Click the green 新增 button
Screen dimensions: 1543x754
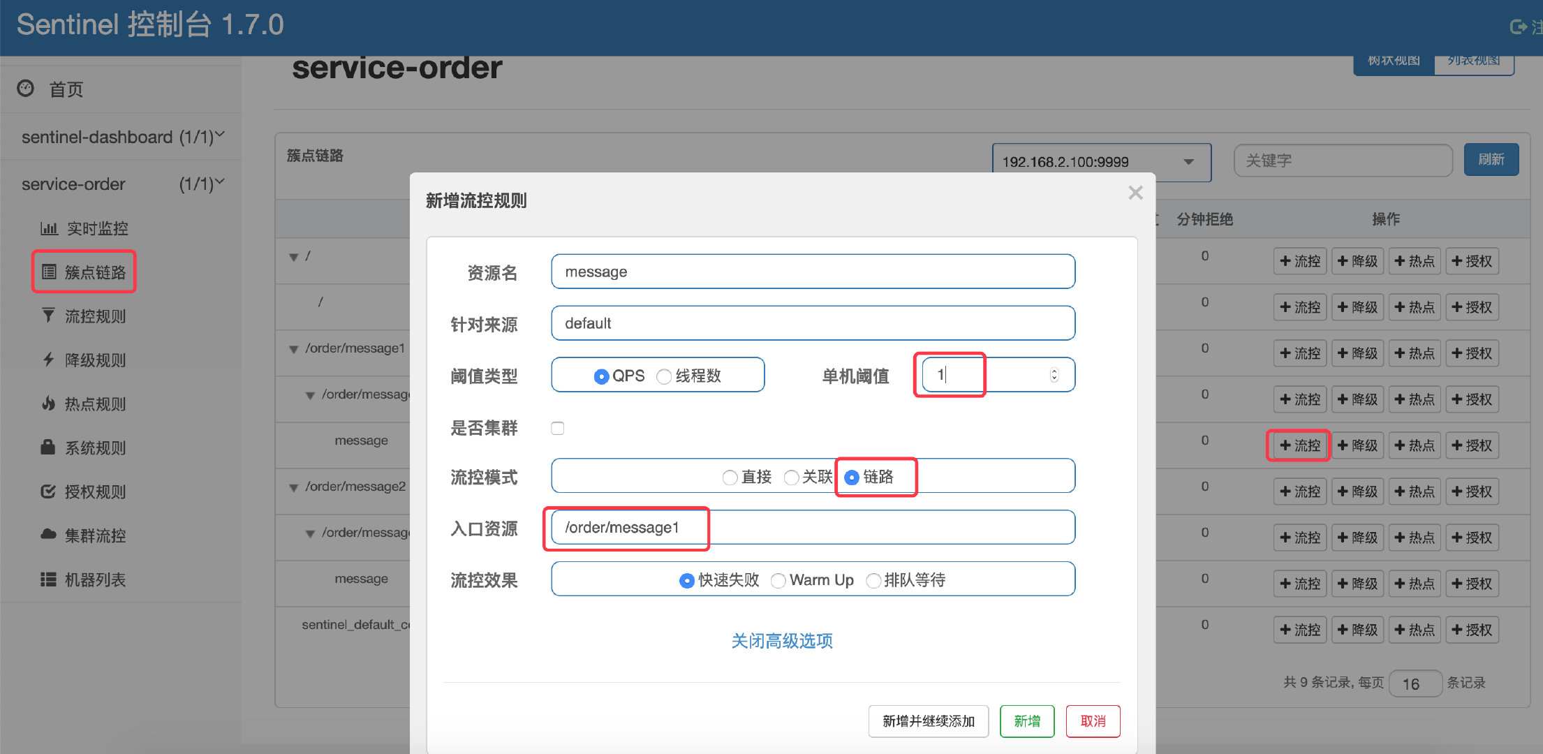[x=1027, y=721]
